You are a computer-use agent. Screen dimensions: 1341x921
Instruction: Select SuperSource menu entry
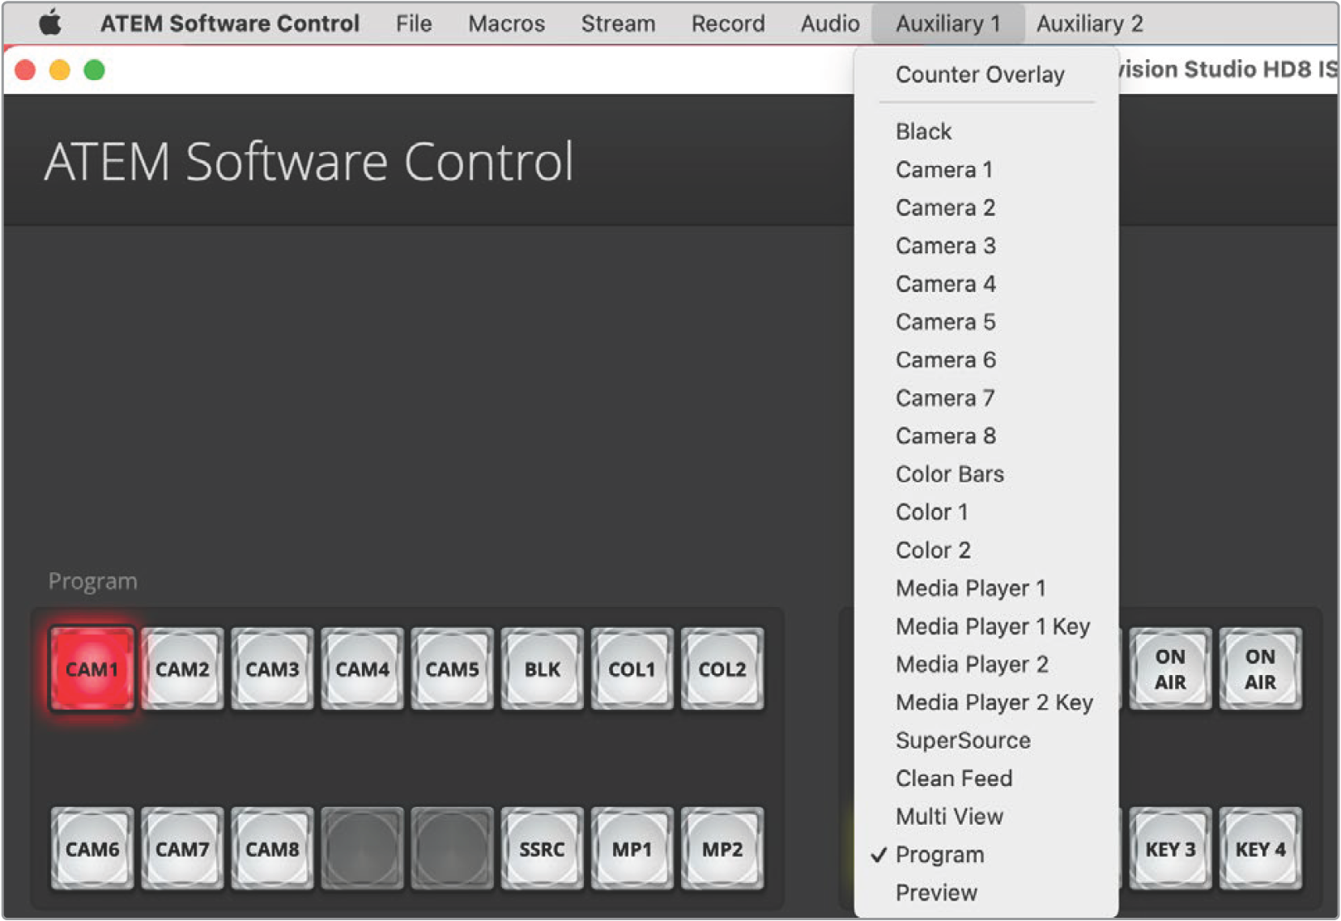pos(986,740)
